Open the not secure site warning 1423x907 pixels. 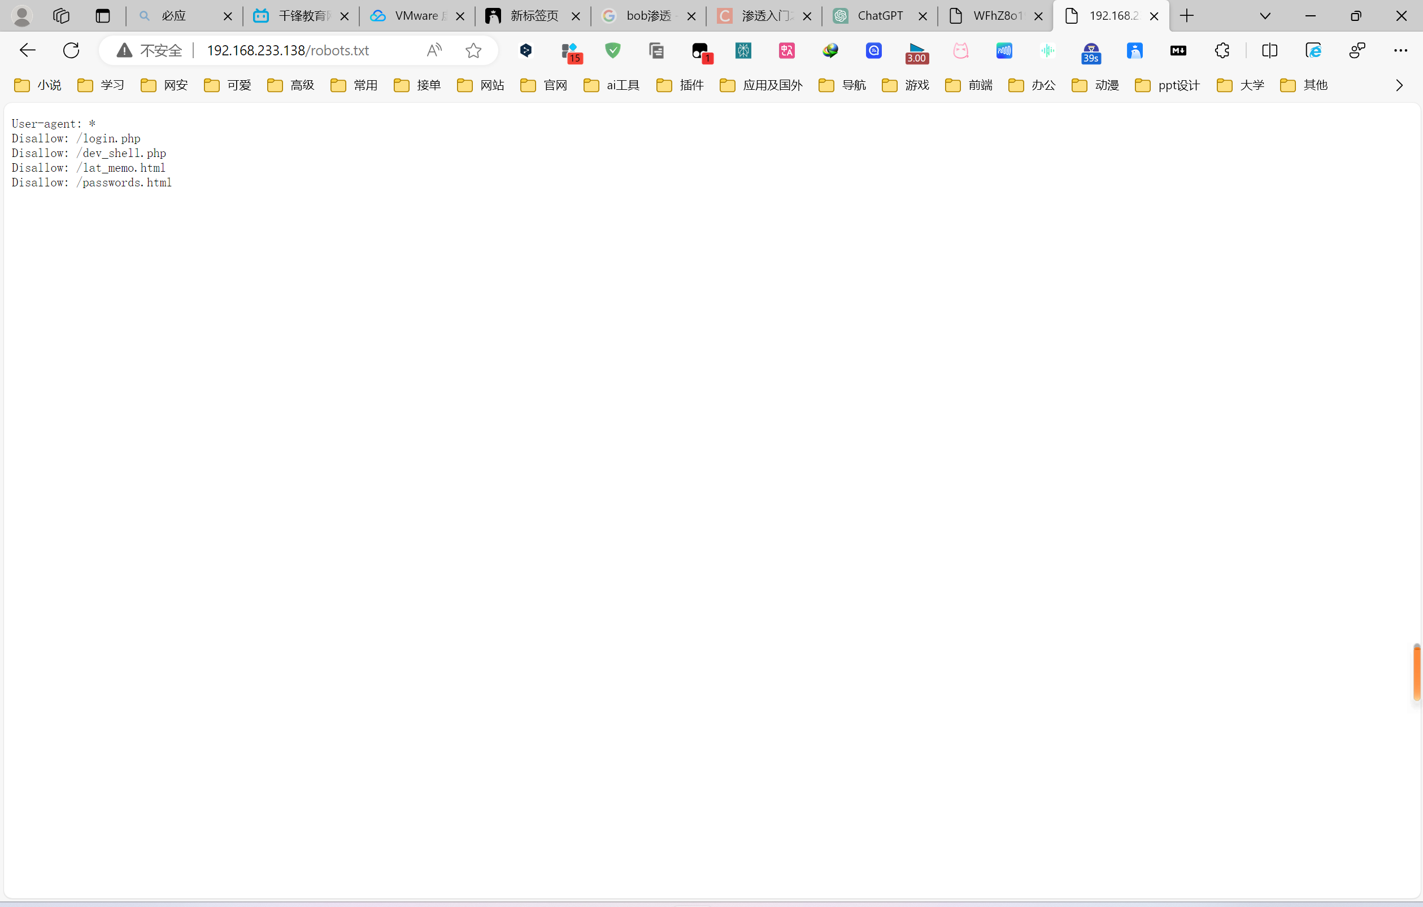pos(149,51)
